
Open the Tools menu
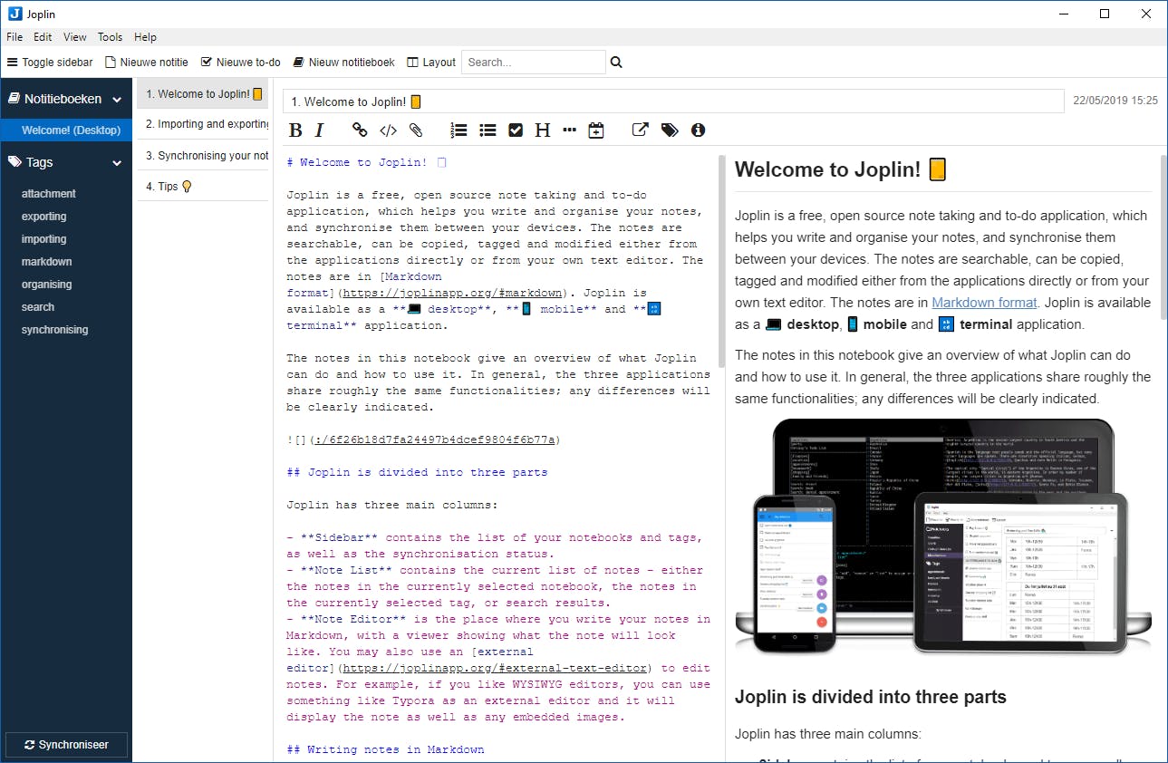(x=111, y=37)
